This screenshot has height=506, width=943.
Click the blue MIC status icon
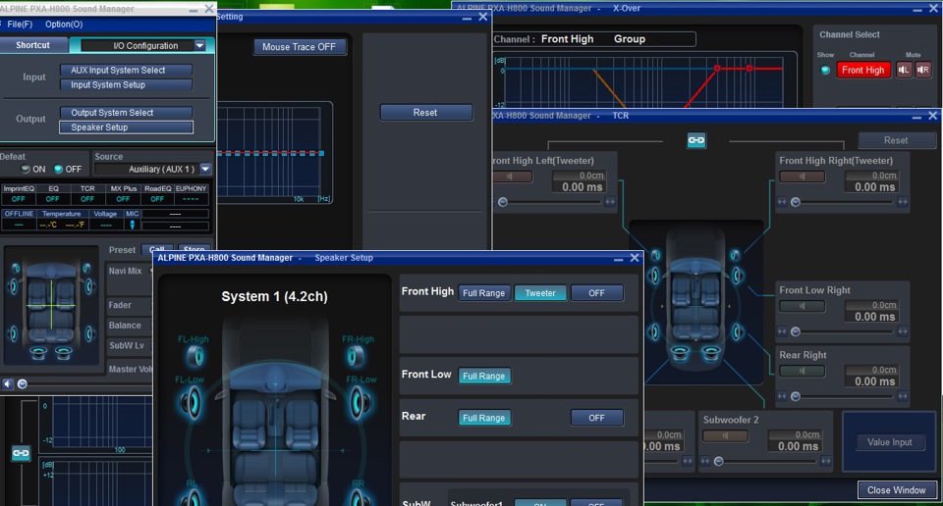pyautogui.click(x=133, y=226)
